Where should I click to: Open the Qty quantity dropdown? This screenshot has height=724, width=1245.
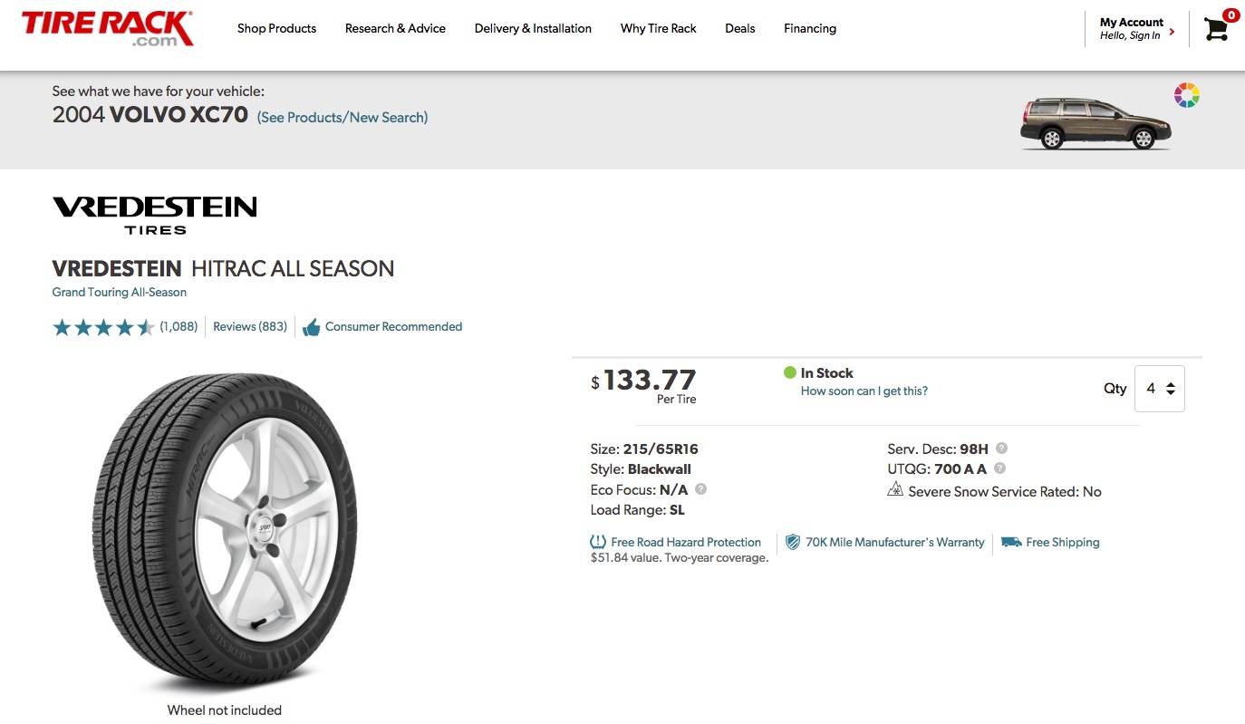(1159, 389)
